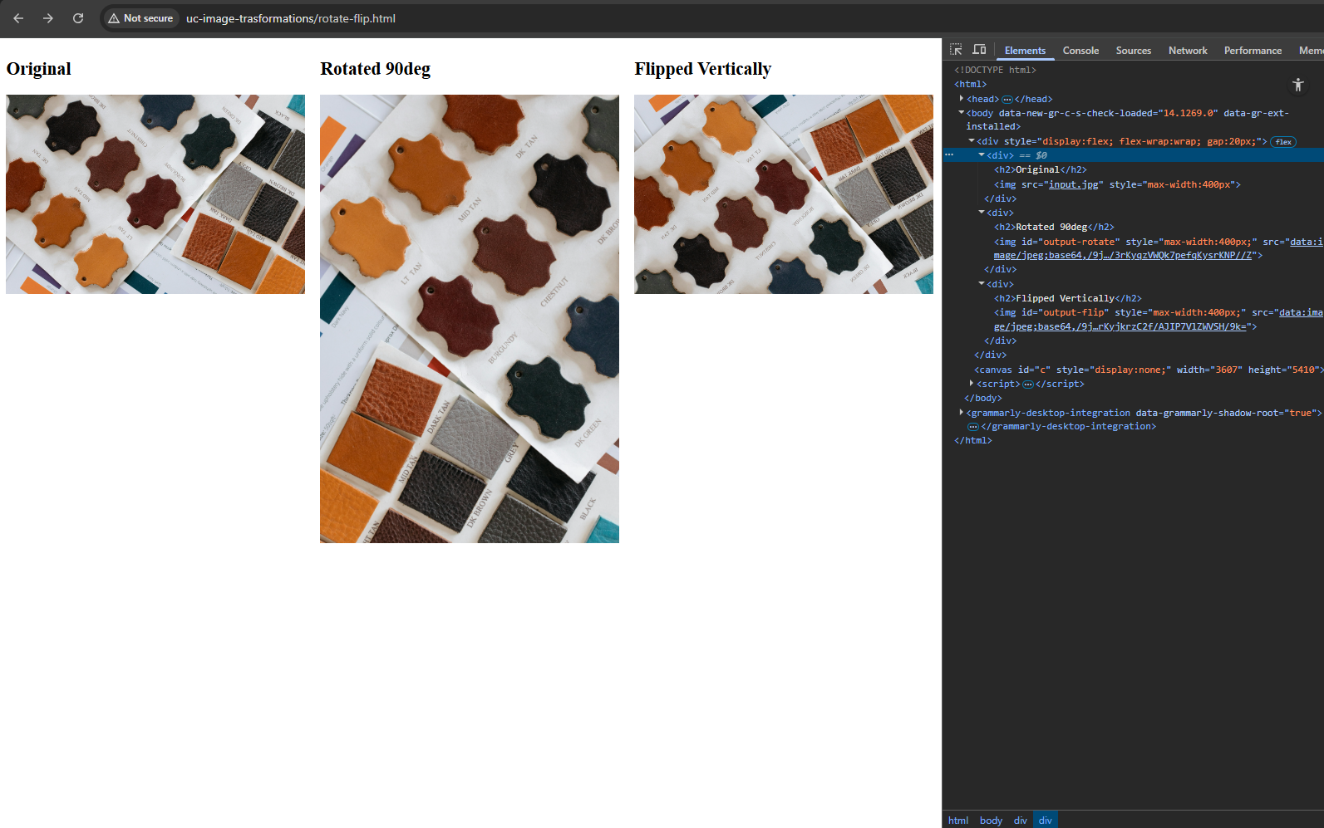Screen dimensions: 1324x828
Task: Select the canvas id="c" element line
Action: tap(1149, 370)
